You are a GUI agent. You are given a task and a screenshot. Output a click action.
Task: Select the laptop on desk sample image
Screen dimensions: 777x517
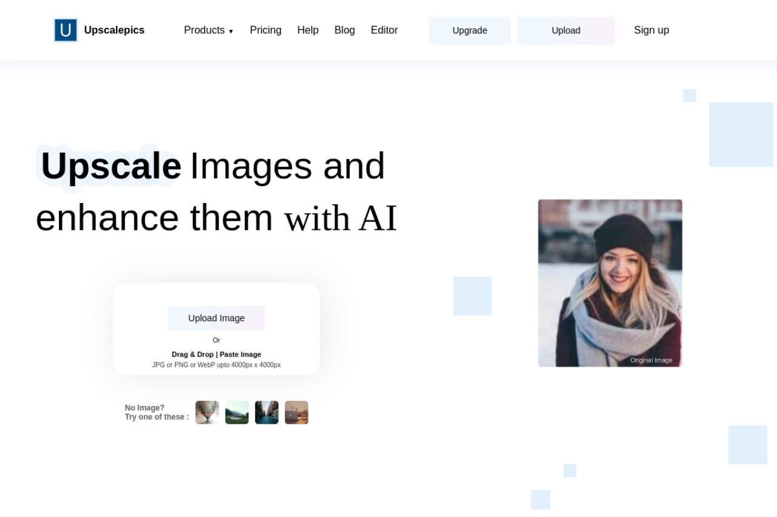click(296, 413)
